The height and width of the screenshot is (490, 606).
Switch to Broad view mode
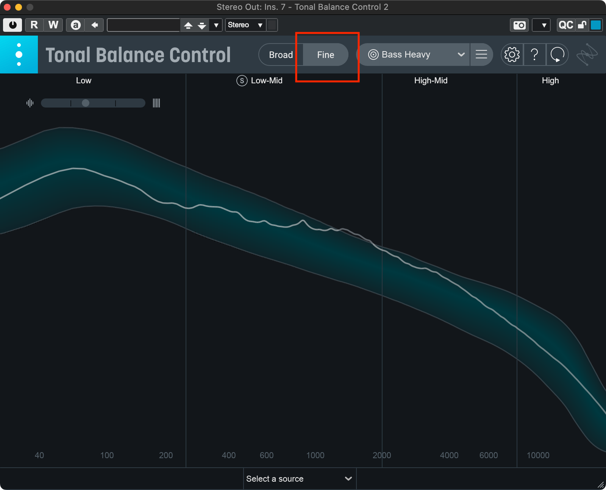[281, 55]
